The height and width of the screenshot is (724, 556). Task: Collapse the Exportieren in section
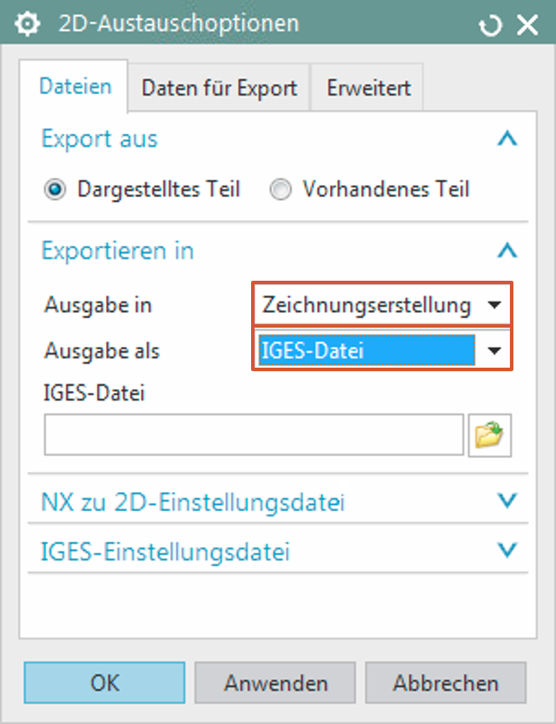pyautogui.click(x=507, y=251)
